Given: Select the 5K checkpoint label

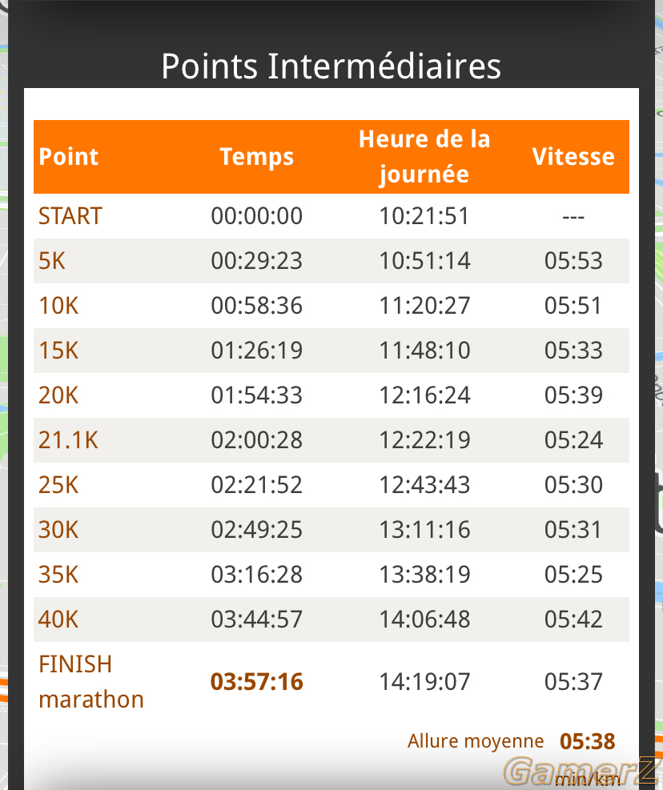Looking at the screenshot, I should coord(52,261).
